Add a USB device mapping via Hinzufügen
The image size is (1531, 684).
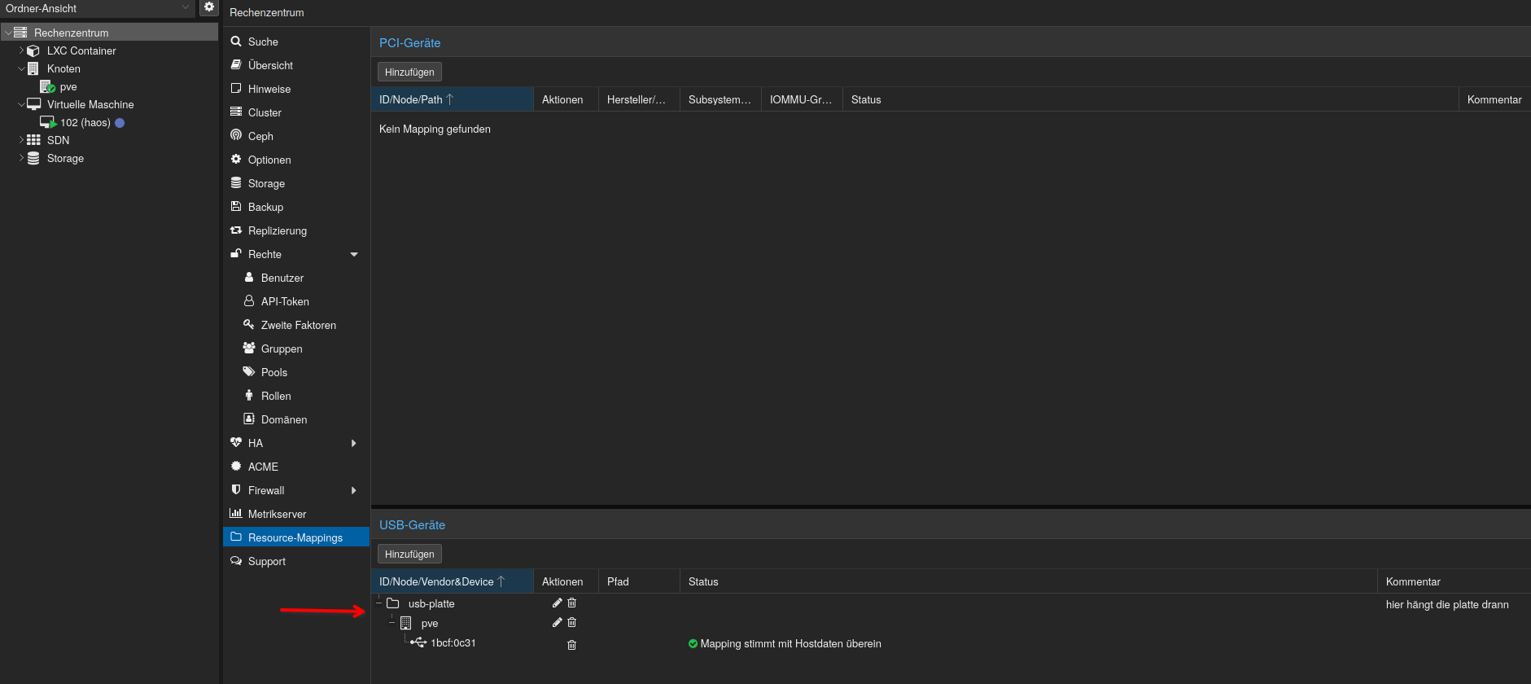tap(409, 554)
